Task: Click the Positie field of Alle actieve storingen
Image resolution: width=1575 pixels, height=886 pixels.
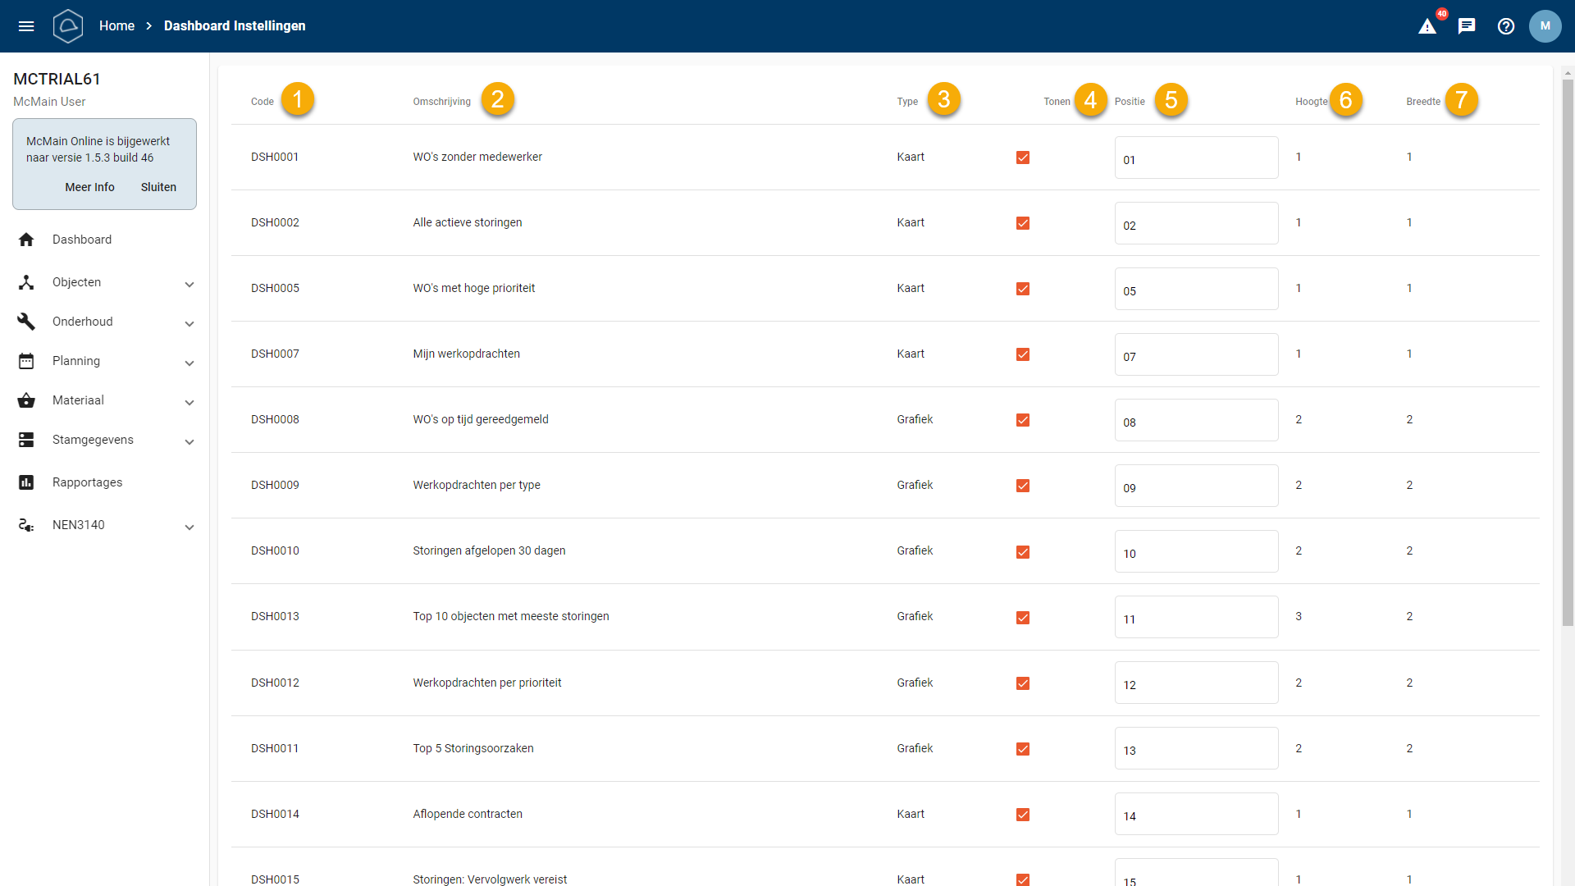Action: pyautogui.click(x=1195, y=223)
